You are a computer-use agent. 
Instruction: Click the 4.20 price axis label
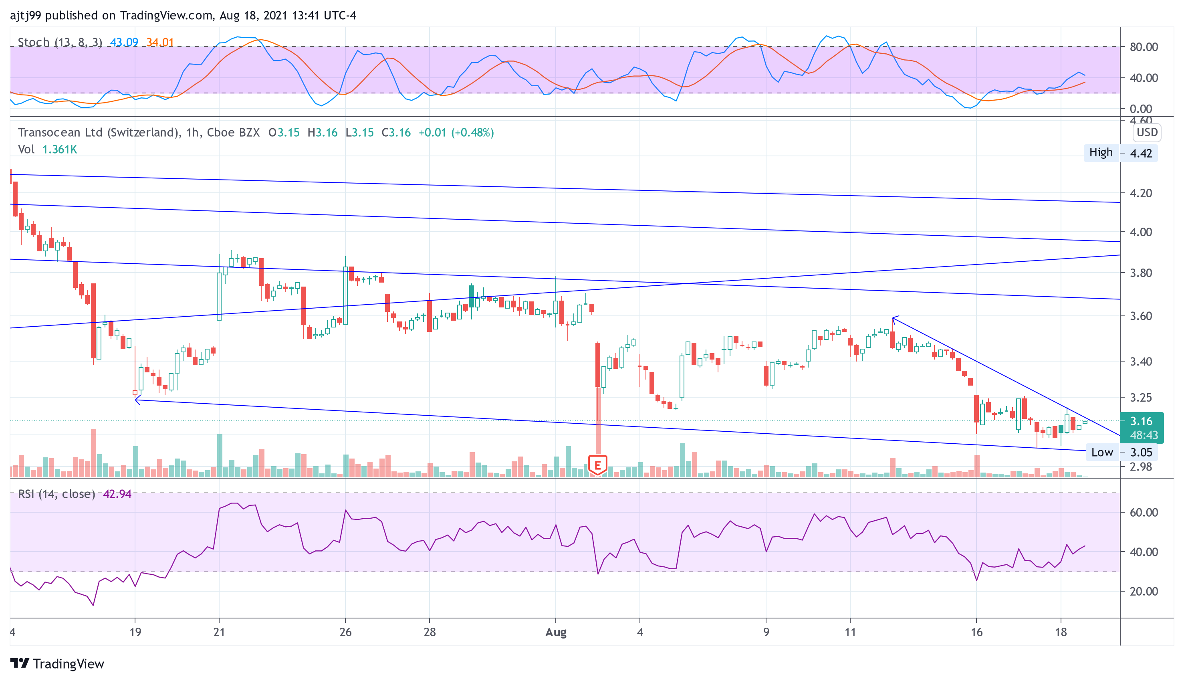pyautogui.click(x=1141, y=193)
